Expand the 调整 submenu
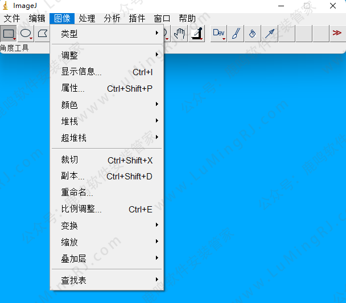The height and width of the screenshot is (303, 346). click(x=107, y=55)
